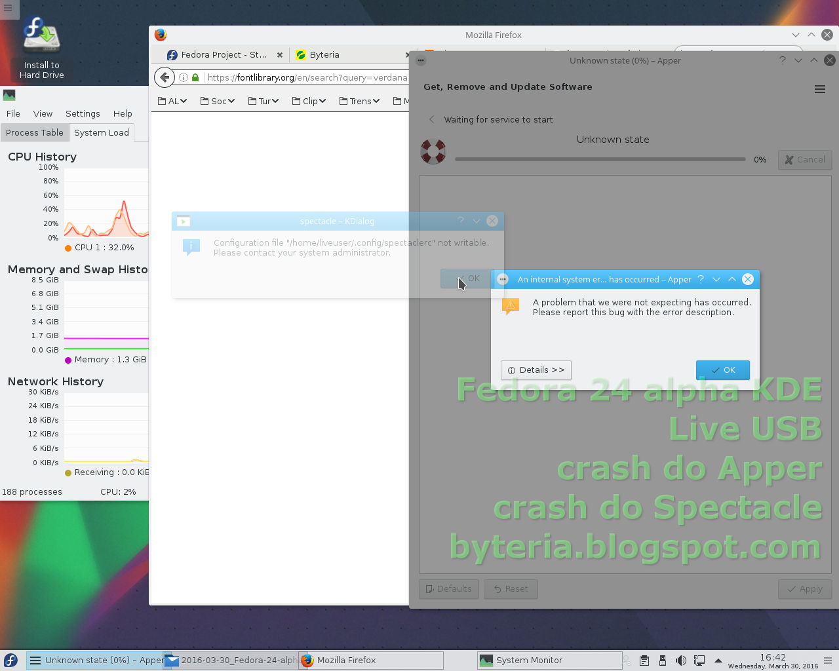Click the back chevron beside Waiting for service

(431, 119)
